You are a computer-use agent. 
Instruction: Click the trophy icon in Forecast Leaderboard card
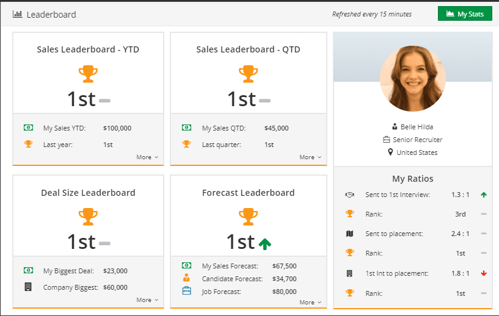coord(247,217)
